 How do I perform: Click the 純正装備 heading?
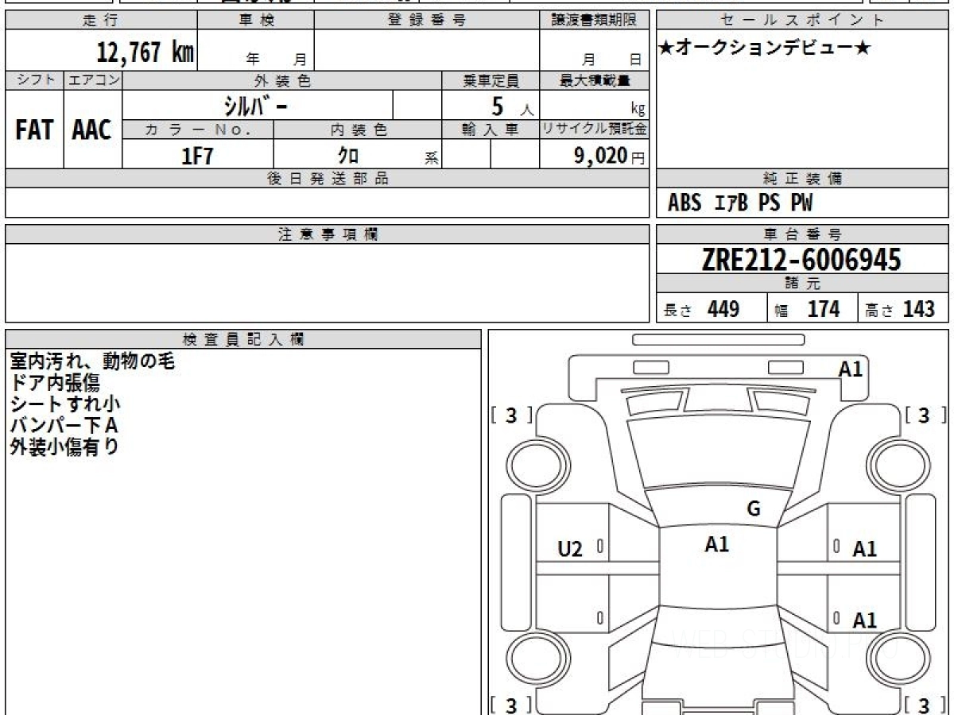[802, 178]
